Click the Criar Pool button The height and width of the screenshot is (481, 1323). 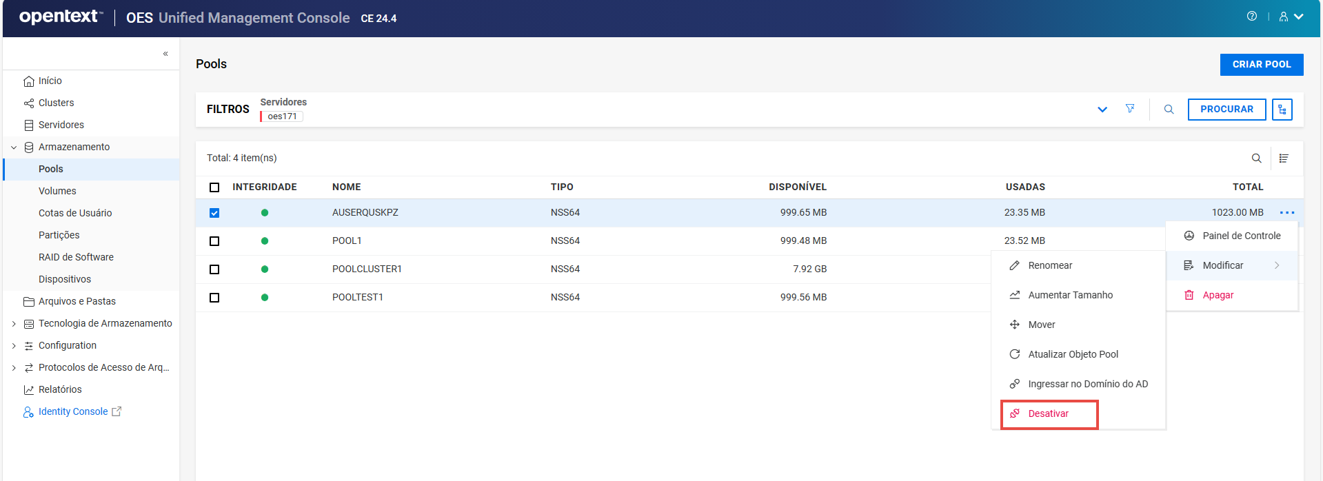click(x=1261, y=65)
